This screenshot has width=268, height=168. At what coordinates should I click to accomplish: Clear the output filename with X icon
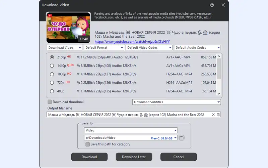213,115
